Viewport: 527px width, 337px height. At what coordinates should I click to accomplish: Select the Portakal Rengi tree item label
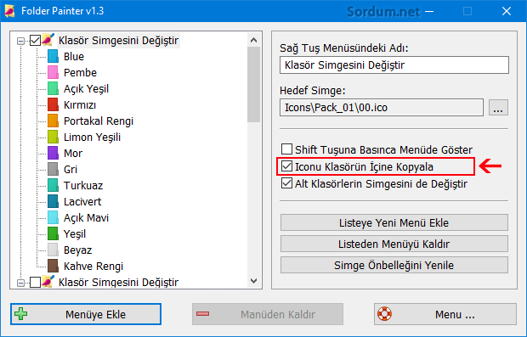(x=99, y=121)
